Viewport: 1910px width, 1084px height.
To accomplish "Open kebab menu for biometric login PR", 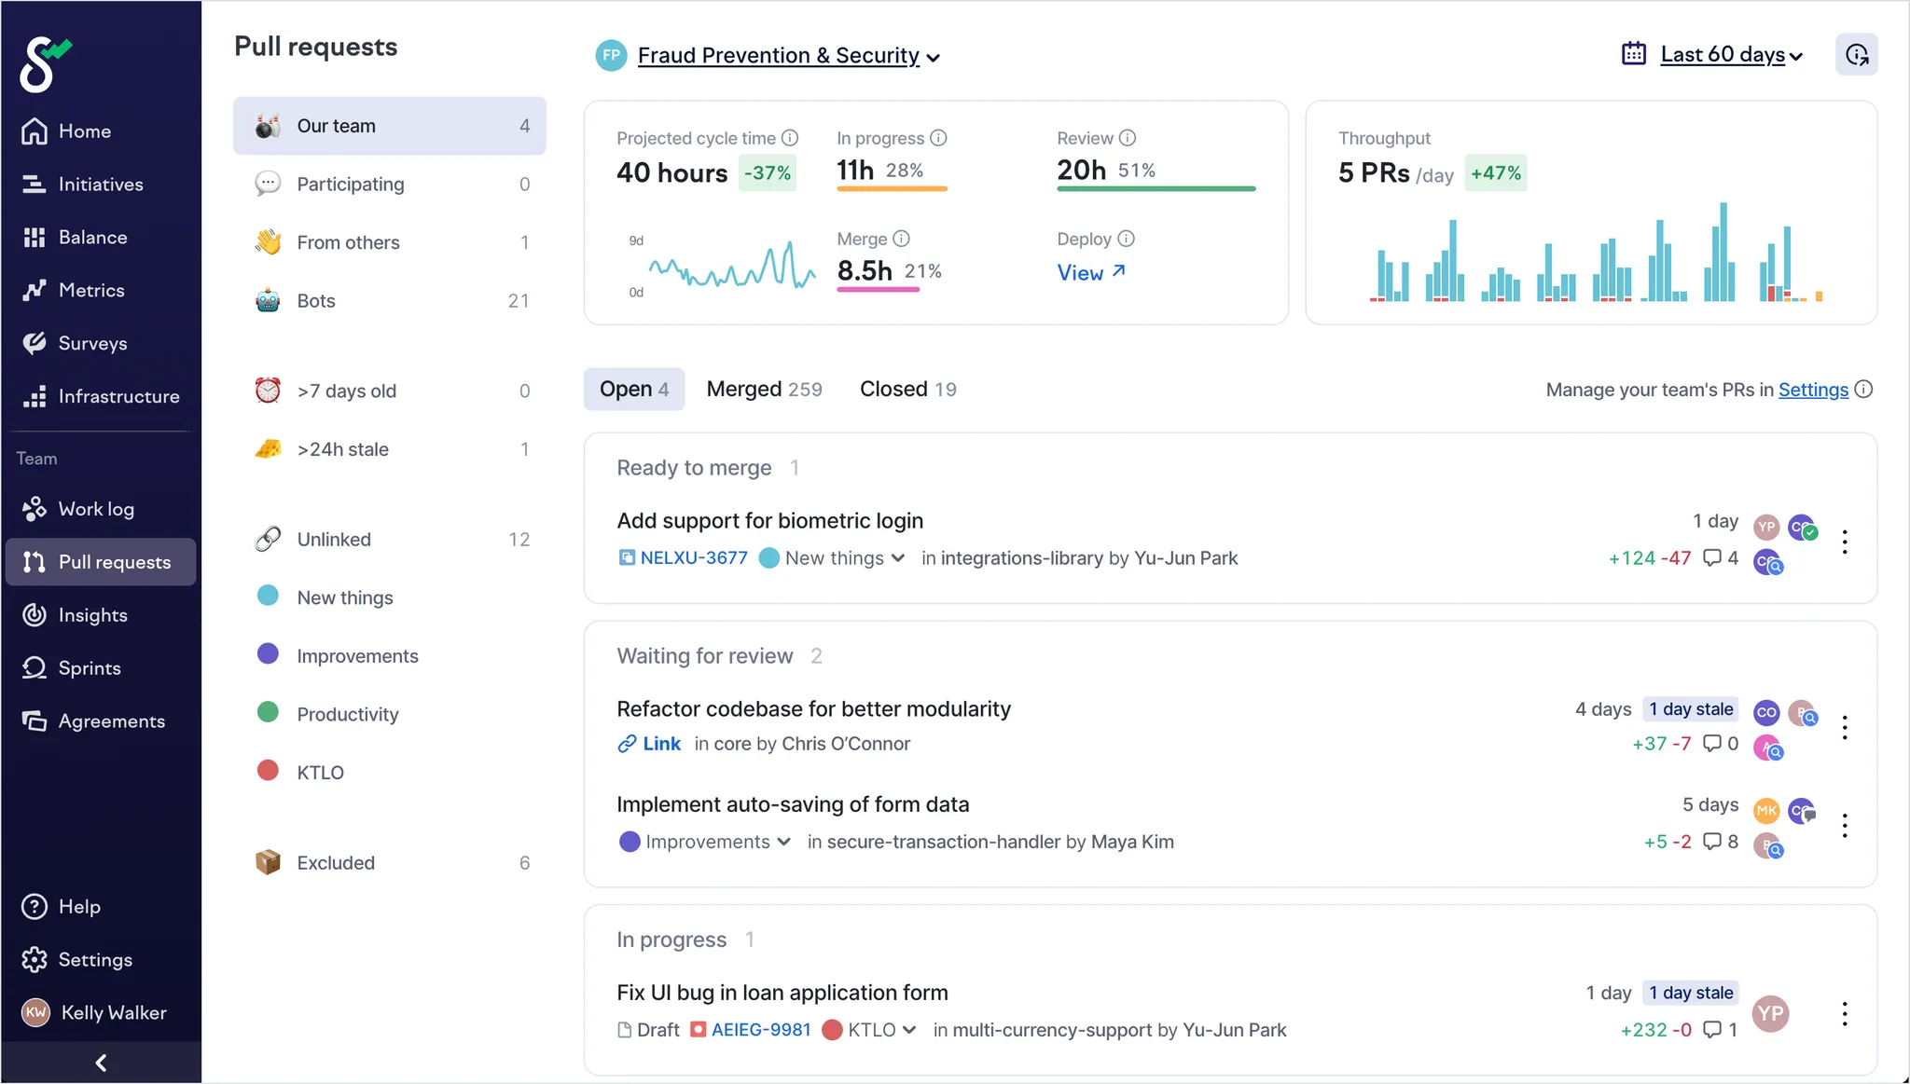I will click(x=1845, y=542).
